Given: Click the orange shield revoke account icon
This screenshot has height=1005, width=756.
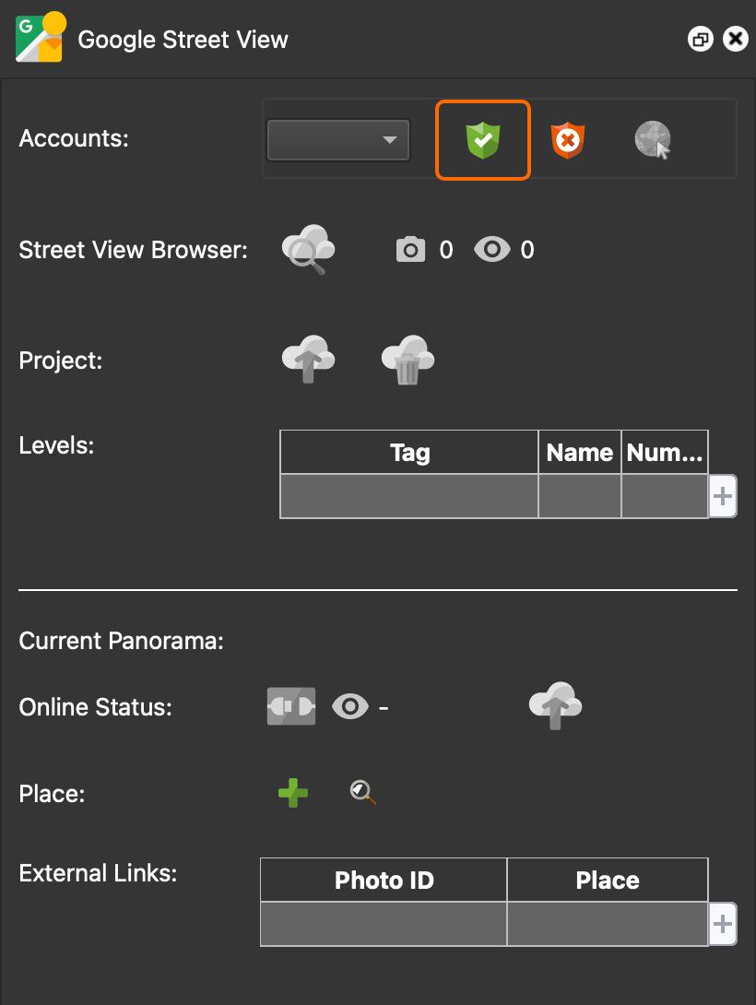Looking at the screenshot, I should click(x=568, y=140).
